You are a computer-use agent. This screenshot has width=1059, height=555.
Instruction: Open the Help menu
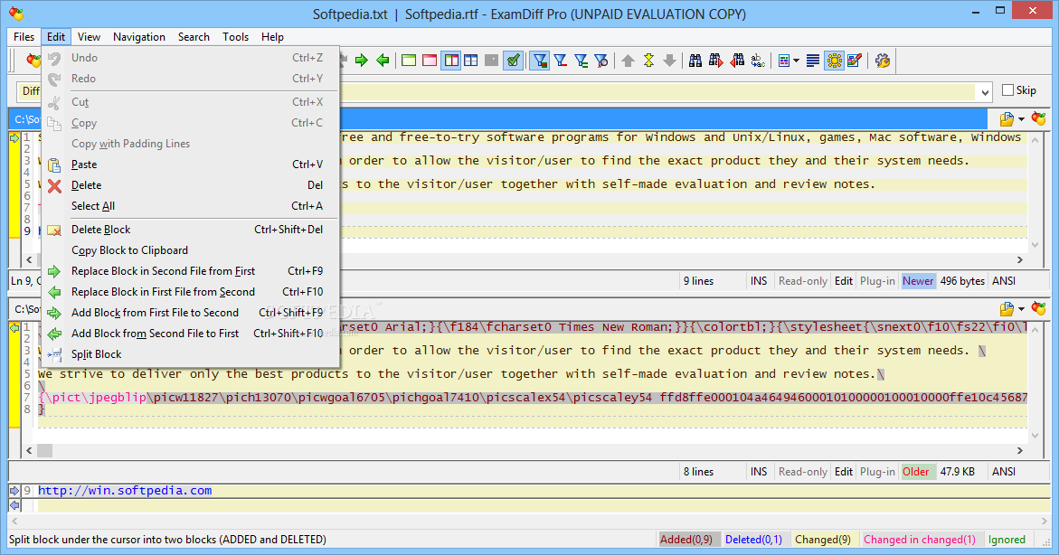(x=272, y=37)
